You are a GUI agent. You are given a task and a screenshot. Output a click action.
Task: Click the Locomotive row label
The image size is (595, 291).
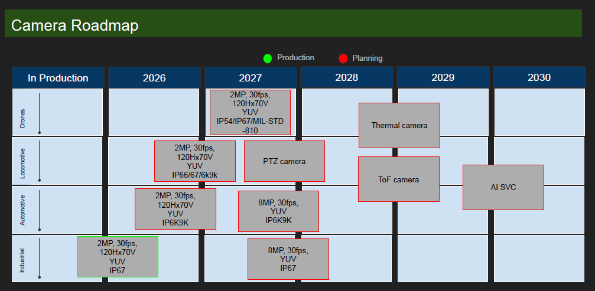(22, 164)
